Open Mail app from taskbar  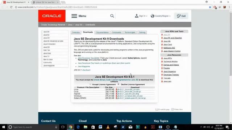[x=130, y=127]
